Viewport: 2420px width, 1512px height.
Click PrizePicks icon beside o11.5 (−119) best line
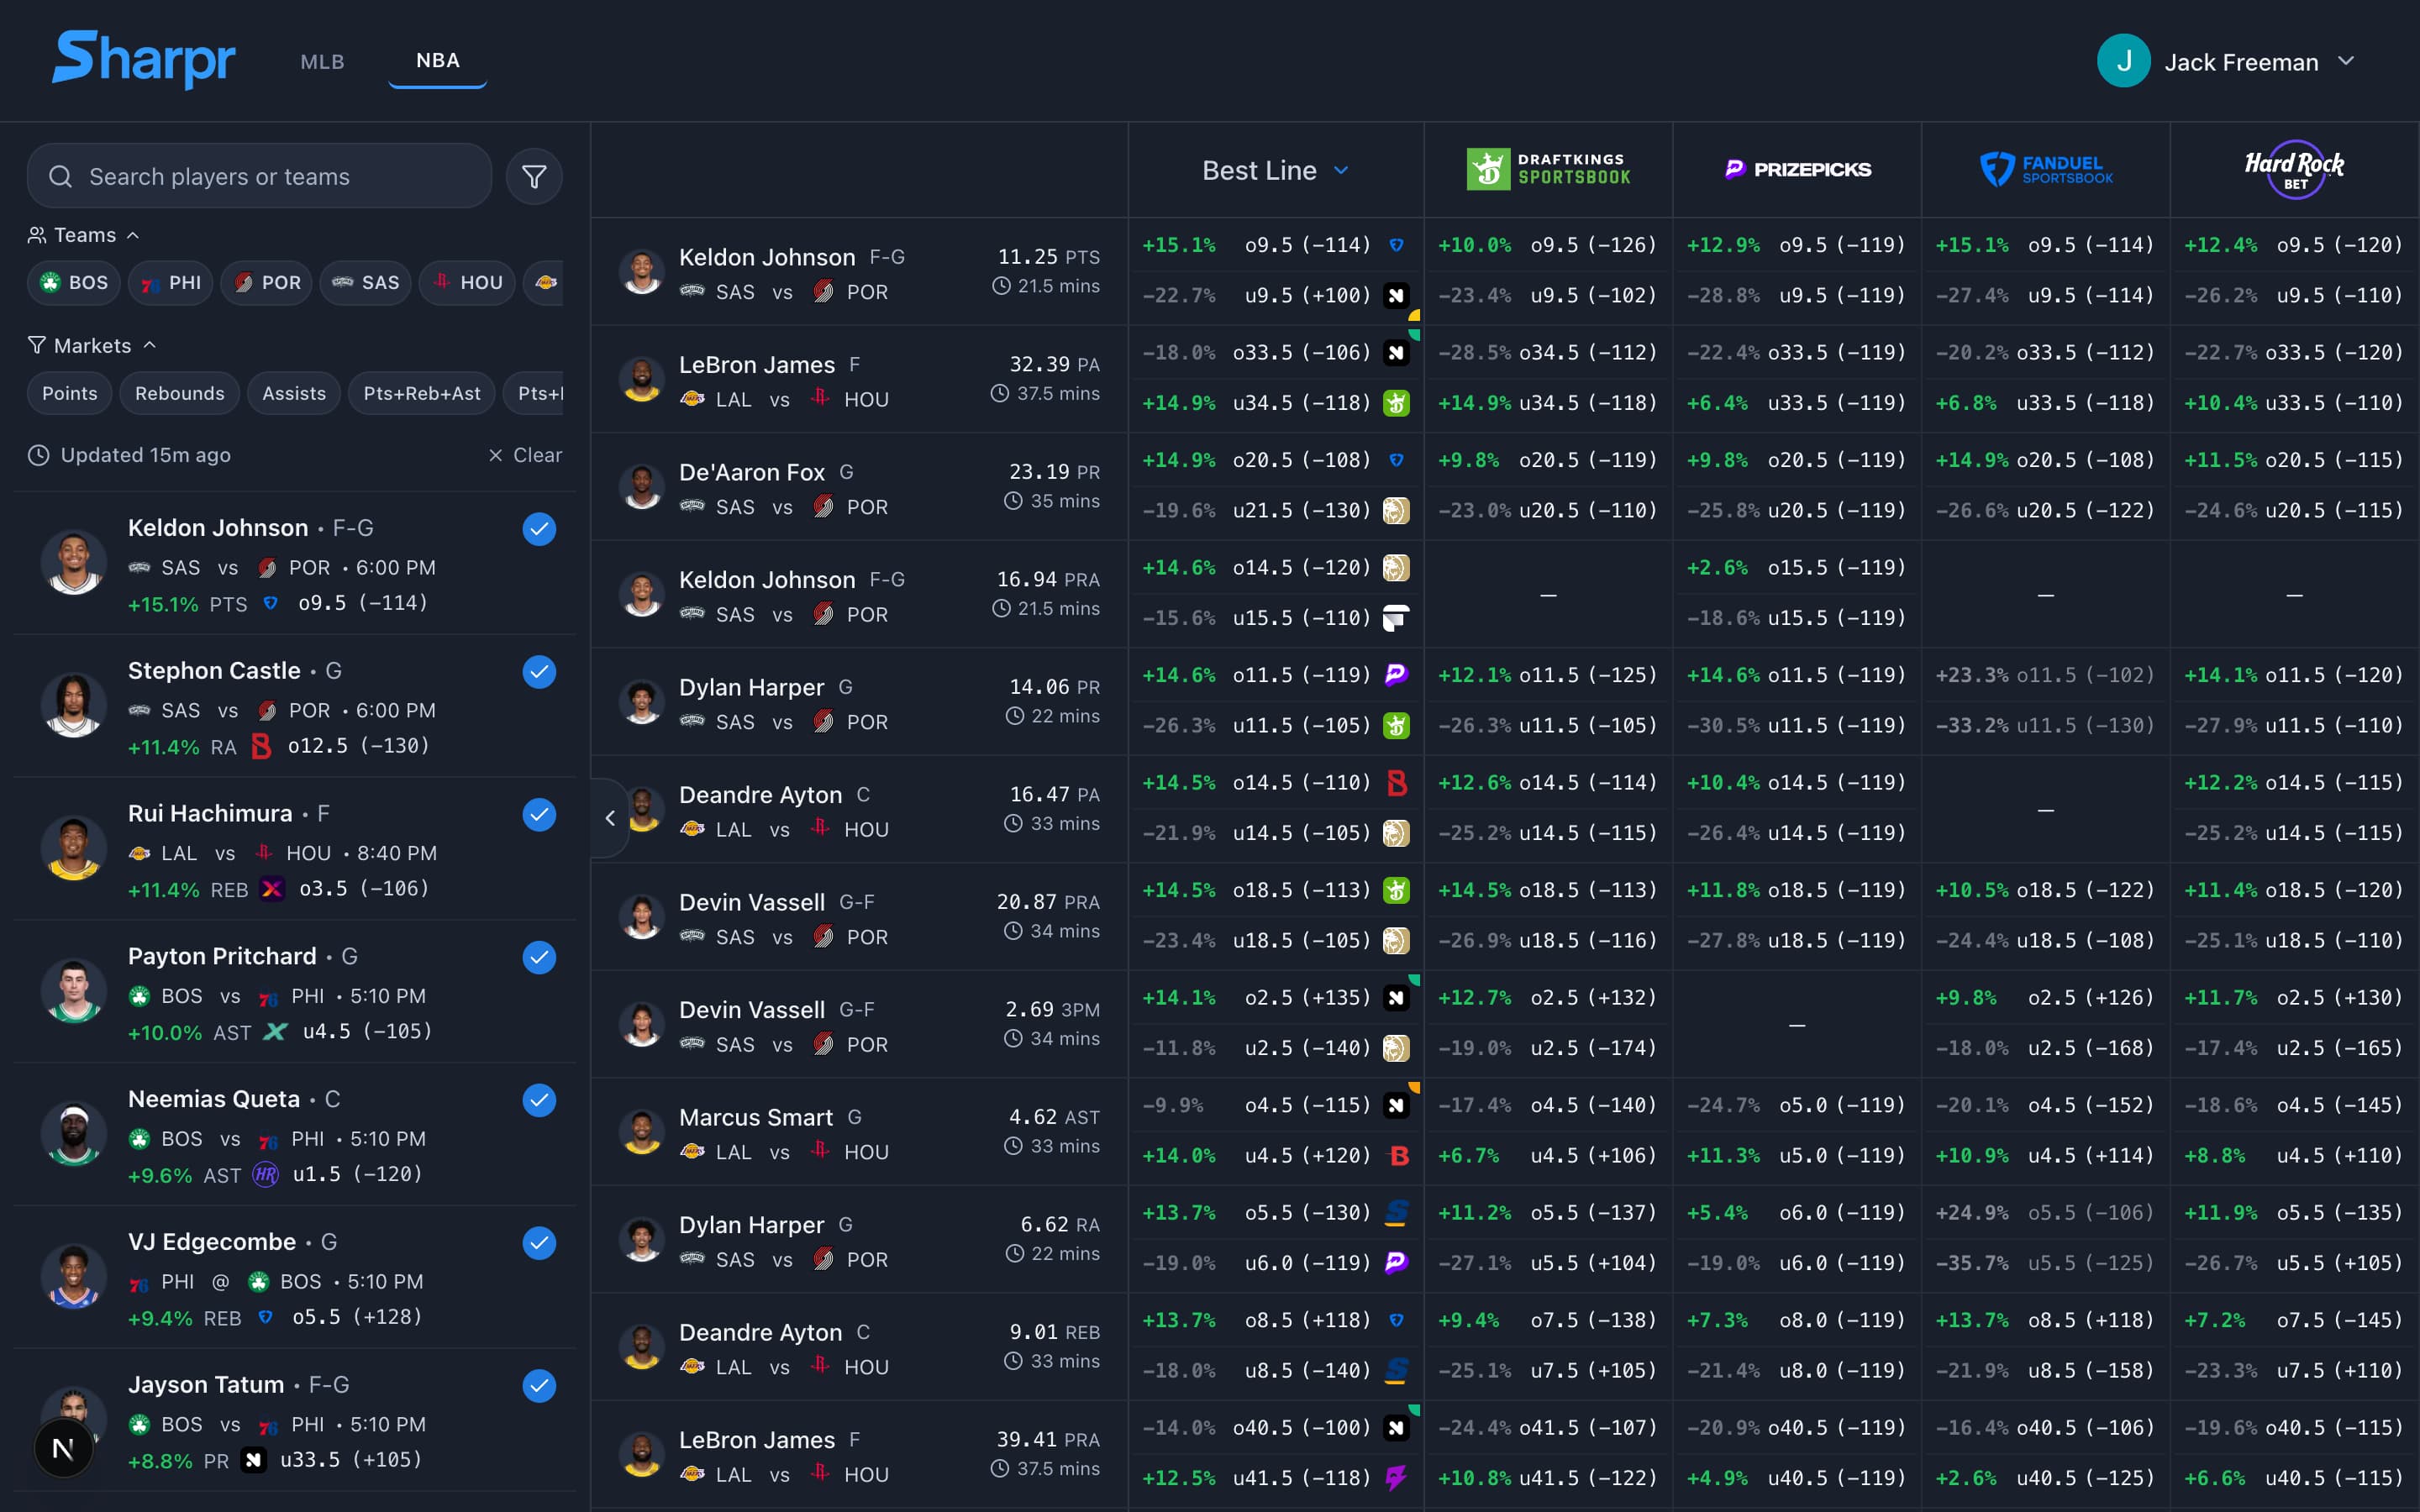(1396, 675)
